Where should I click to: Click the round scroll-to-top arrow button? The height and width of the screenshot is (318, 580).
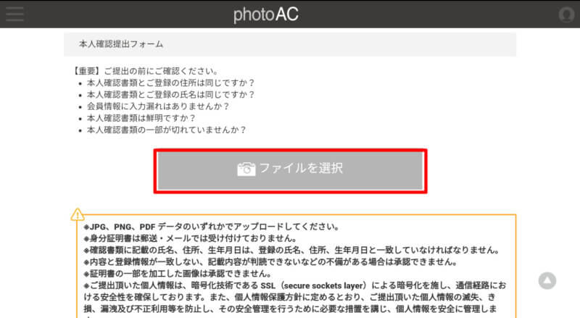[547, 280]
